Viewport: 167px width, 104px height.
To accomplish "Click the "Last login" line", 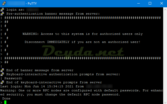I will click(38, 86).
